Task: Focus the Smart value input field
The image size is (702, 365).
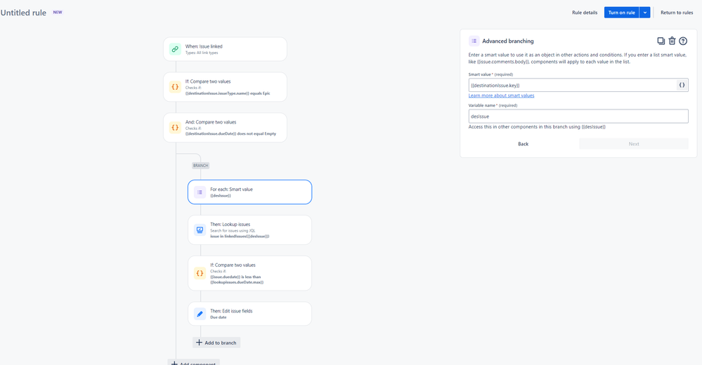Action: point(572,85)
